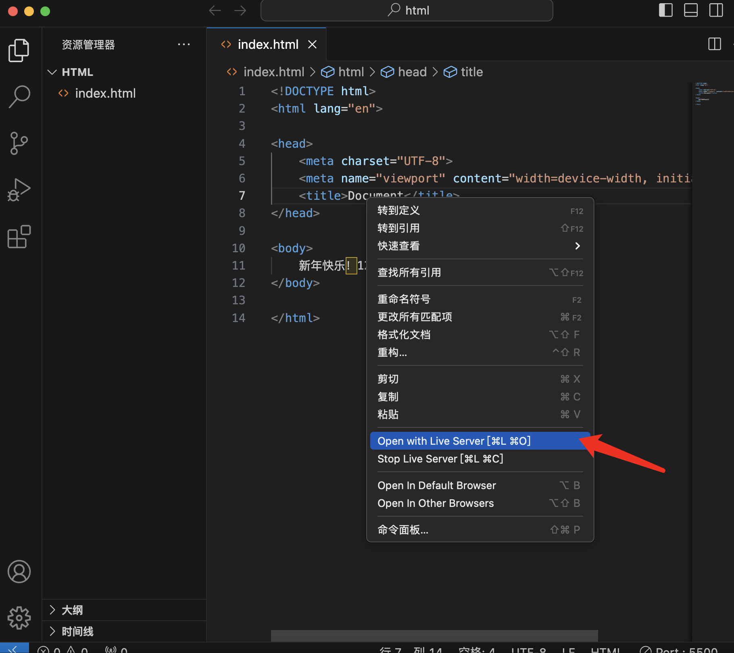Click line number 14 in gutter
Viewport: 734px width, 653px height.
(238, 318)
